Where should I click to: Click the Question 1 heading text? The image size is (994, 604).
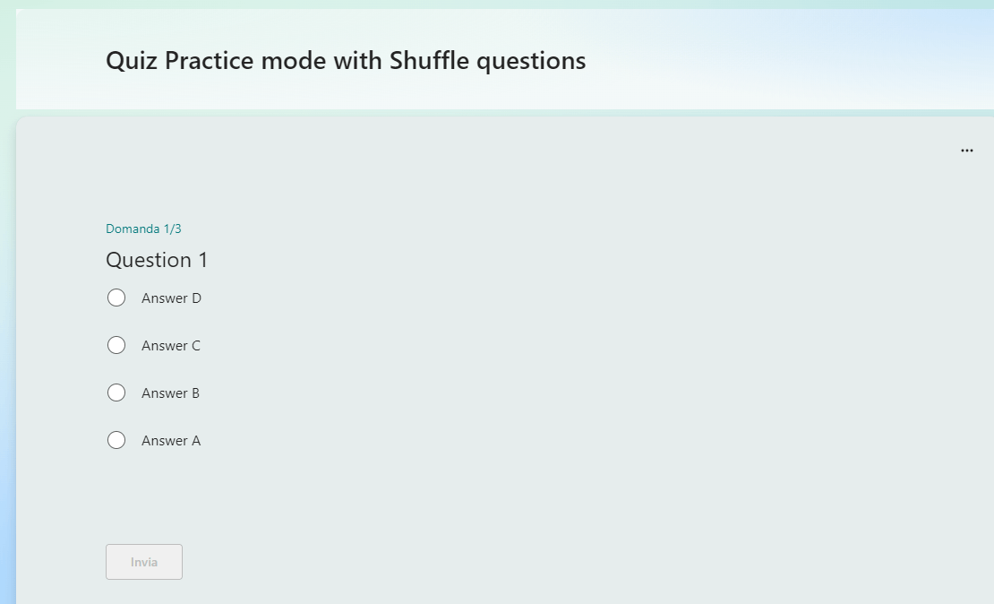point(157,260)
